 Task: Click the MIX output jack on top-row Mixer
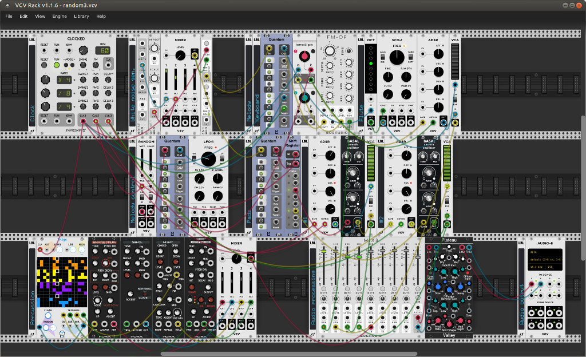[x=195, y=55]
